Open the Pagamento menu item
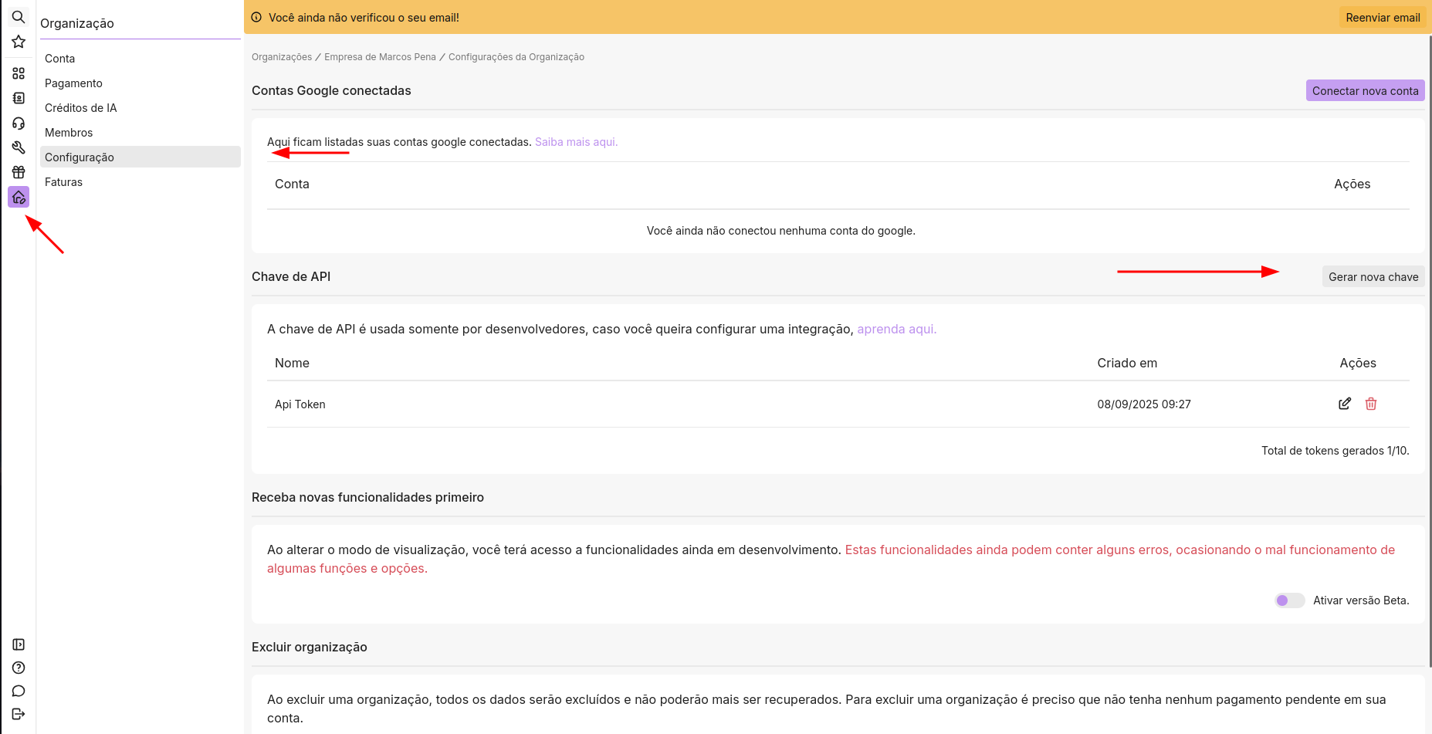Image resolution: width=1432 pixels, height=734 pixels. (140, 83)
